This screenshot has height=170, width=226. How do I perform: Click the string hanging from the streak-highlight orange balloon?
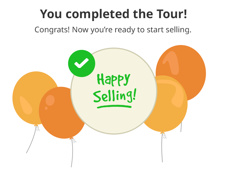tap(181, 127)
